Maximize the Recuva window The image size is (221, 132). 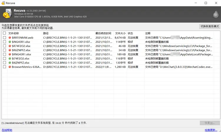(x=206, y=3)
